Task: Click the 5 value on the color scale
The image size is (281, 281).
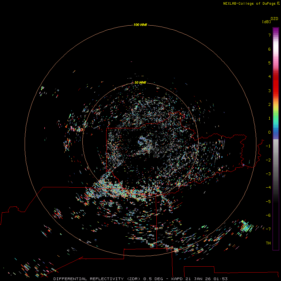Action: (x=269, y=63)
